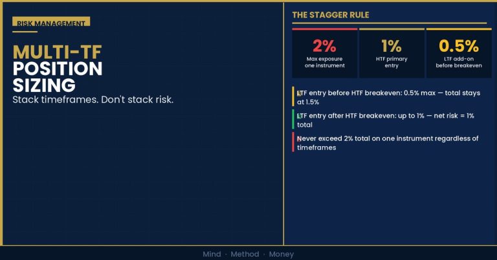Screen dimensions: 497x260
Task: Click the long gold rule under STAGGER RULE heading
Action: [x=389, y=23]
